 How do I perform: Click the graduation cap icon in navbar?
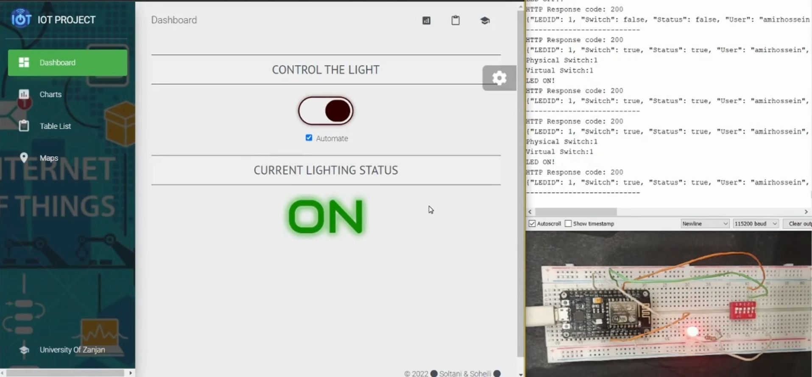[485, 20]
